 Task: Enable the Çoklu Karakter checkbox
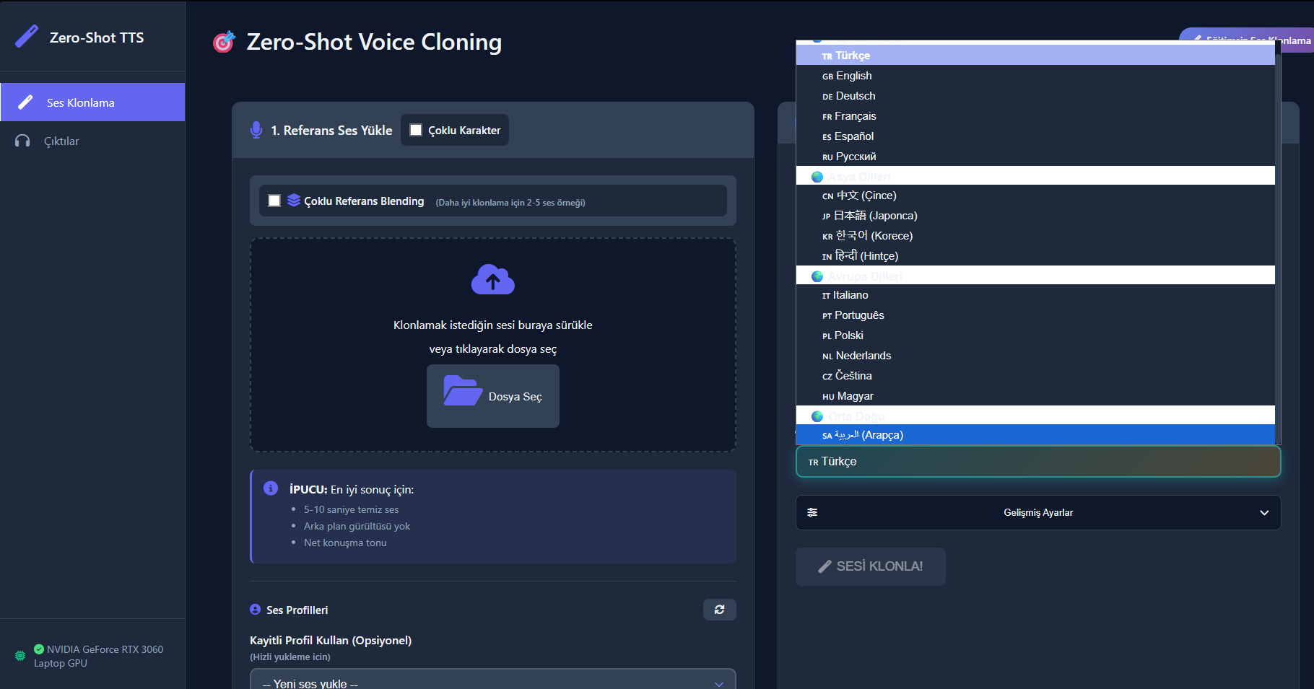pyautogui.click(x=416, y=130)
